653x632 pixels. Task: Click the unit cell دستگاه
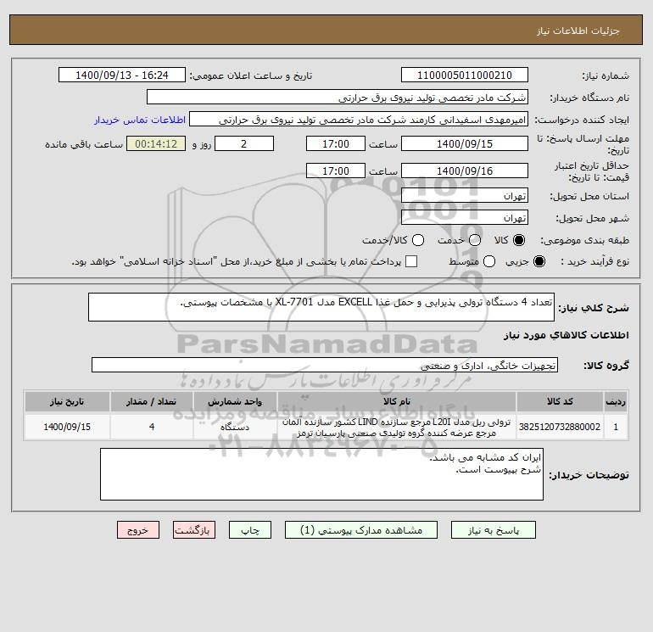pyautogui.click(x=235, y=427)
